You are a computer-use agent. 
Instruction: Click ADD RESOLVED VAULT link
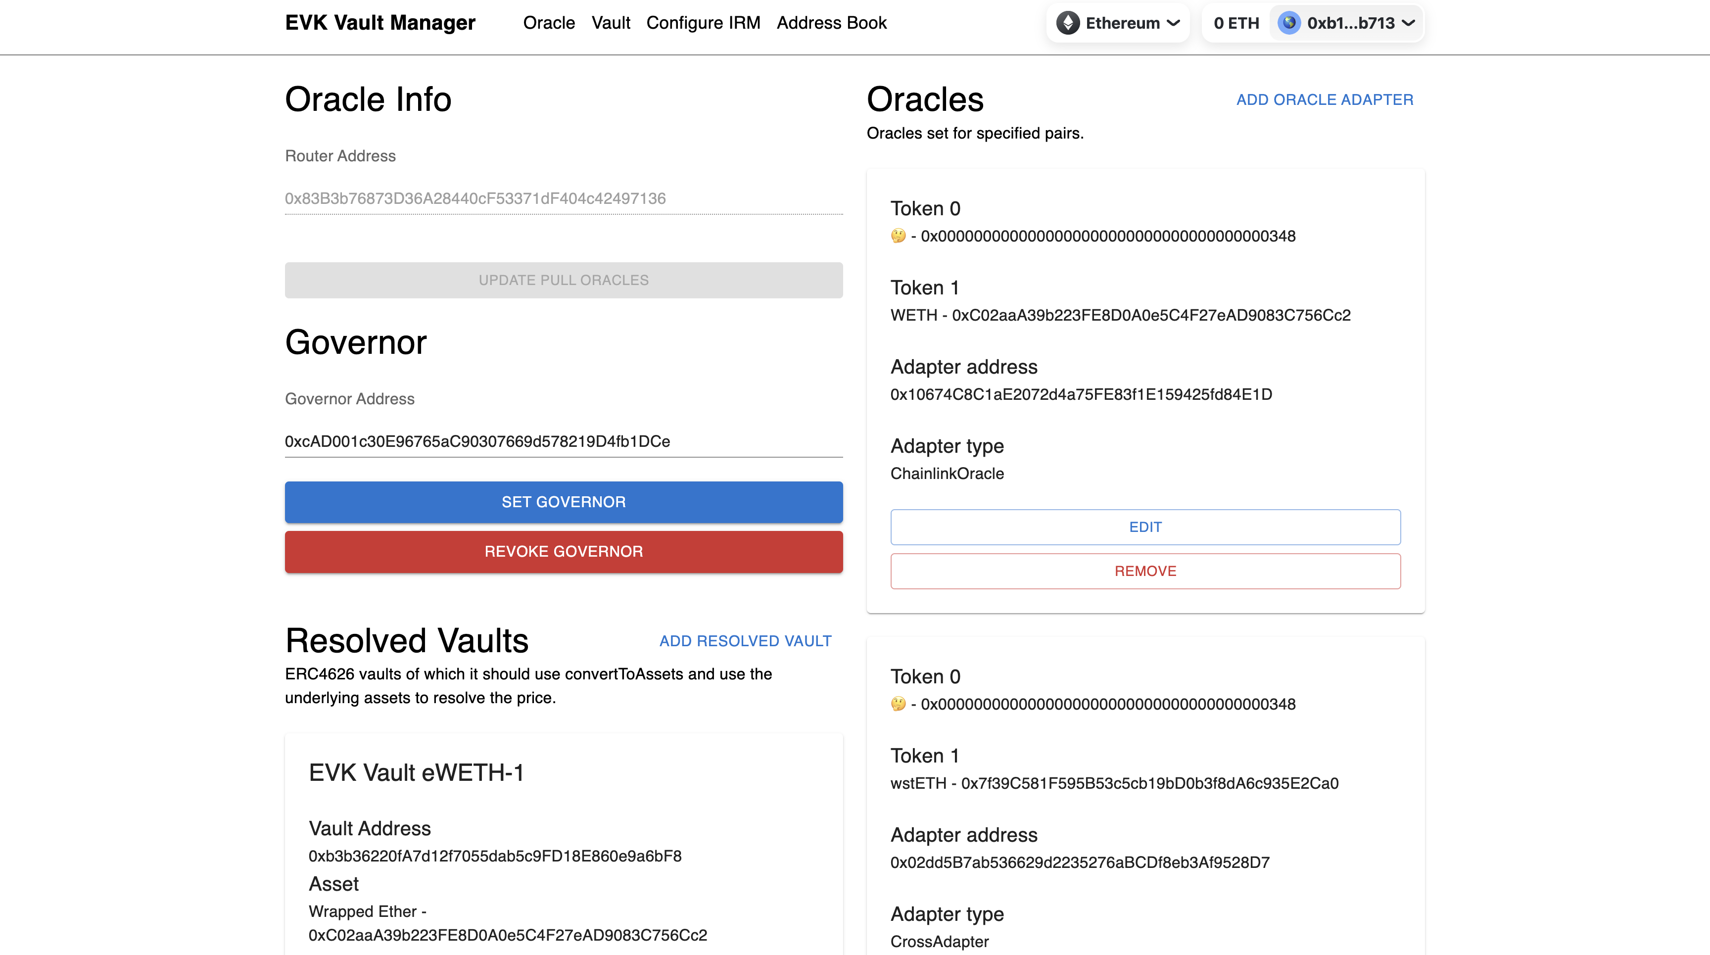[746, 641]
